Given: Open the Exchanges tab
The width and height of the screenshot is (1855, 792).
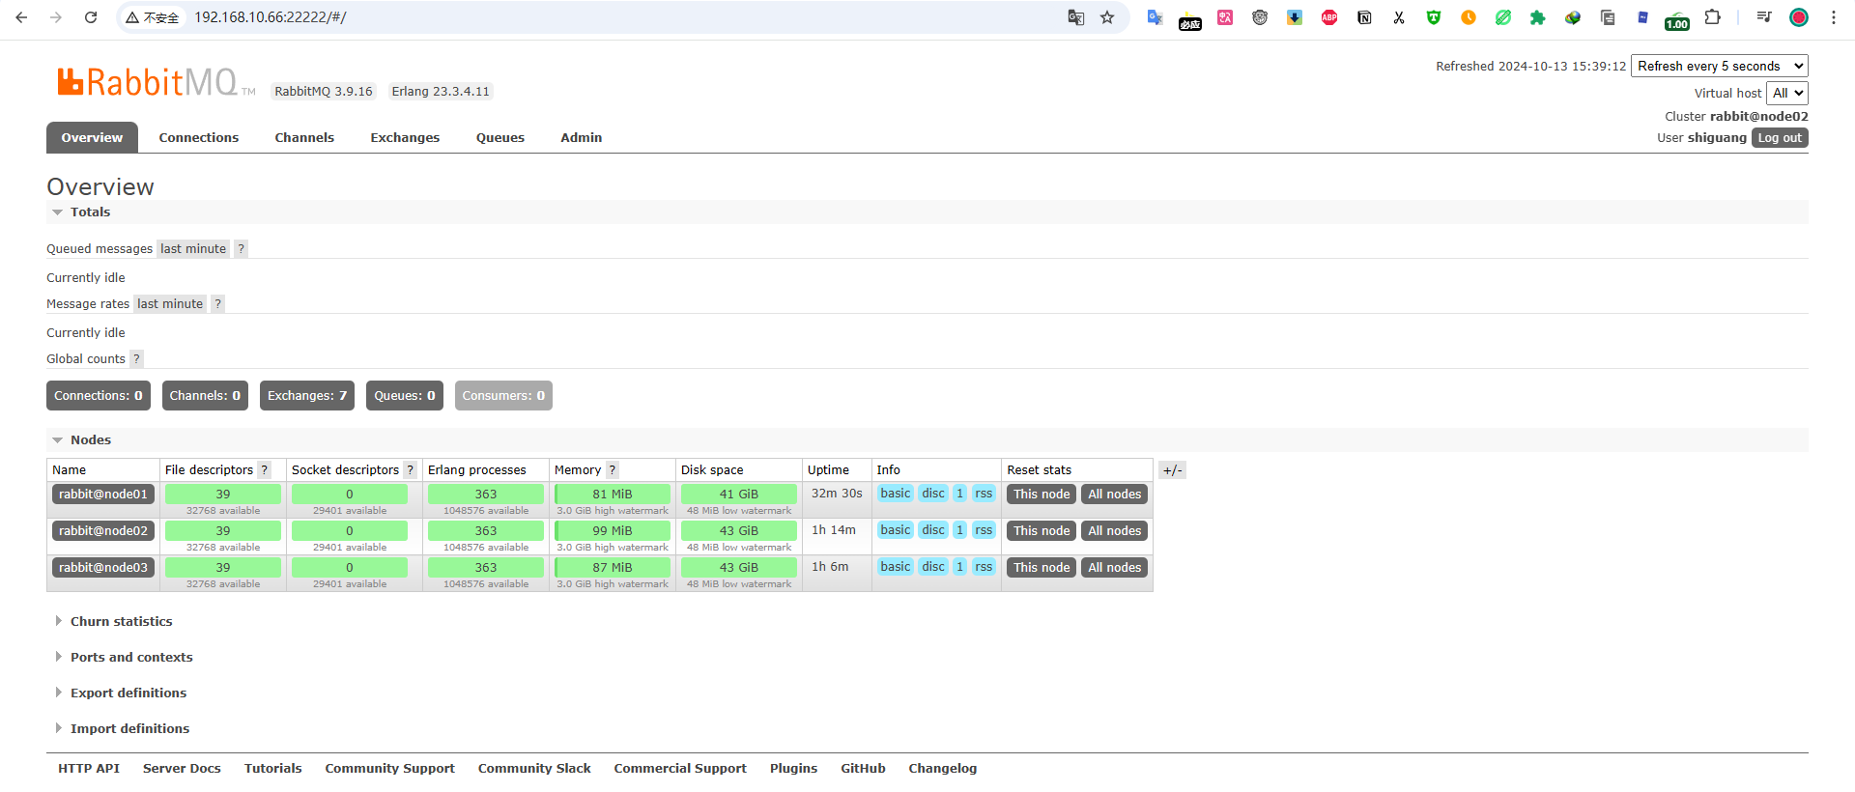Looking at the screenshot, I should coord(405,138).
